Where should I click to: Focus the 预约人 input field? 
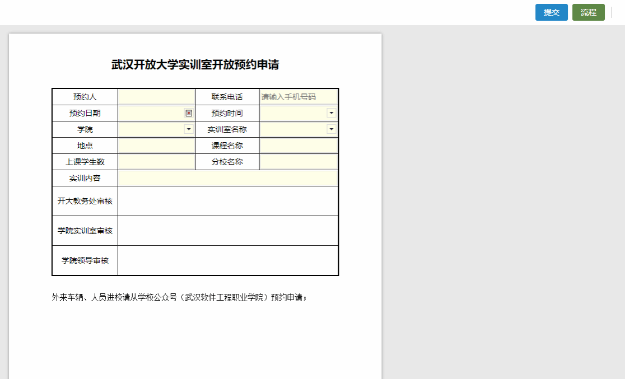(x=156, y=97)
